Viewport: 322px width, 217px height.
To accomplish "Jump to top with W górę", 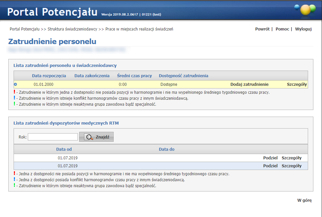I will [x=304, y=200].
